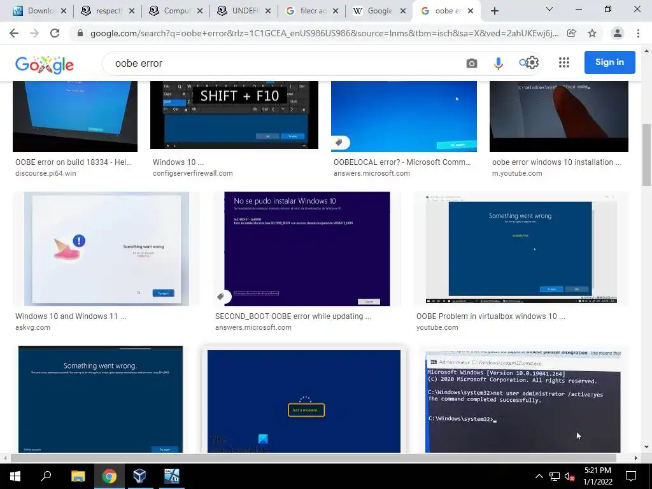
Task: Click the scroll right arrow
Action: point(636,458)
